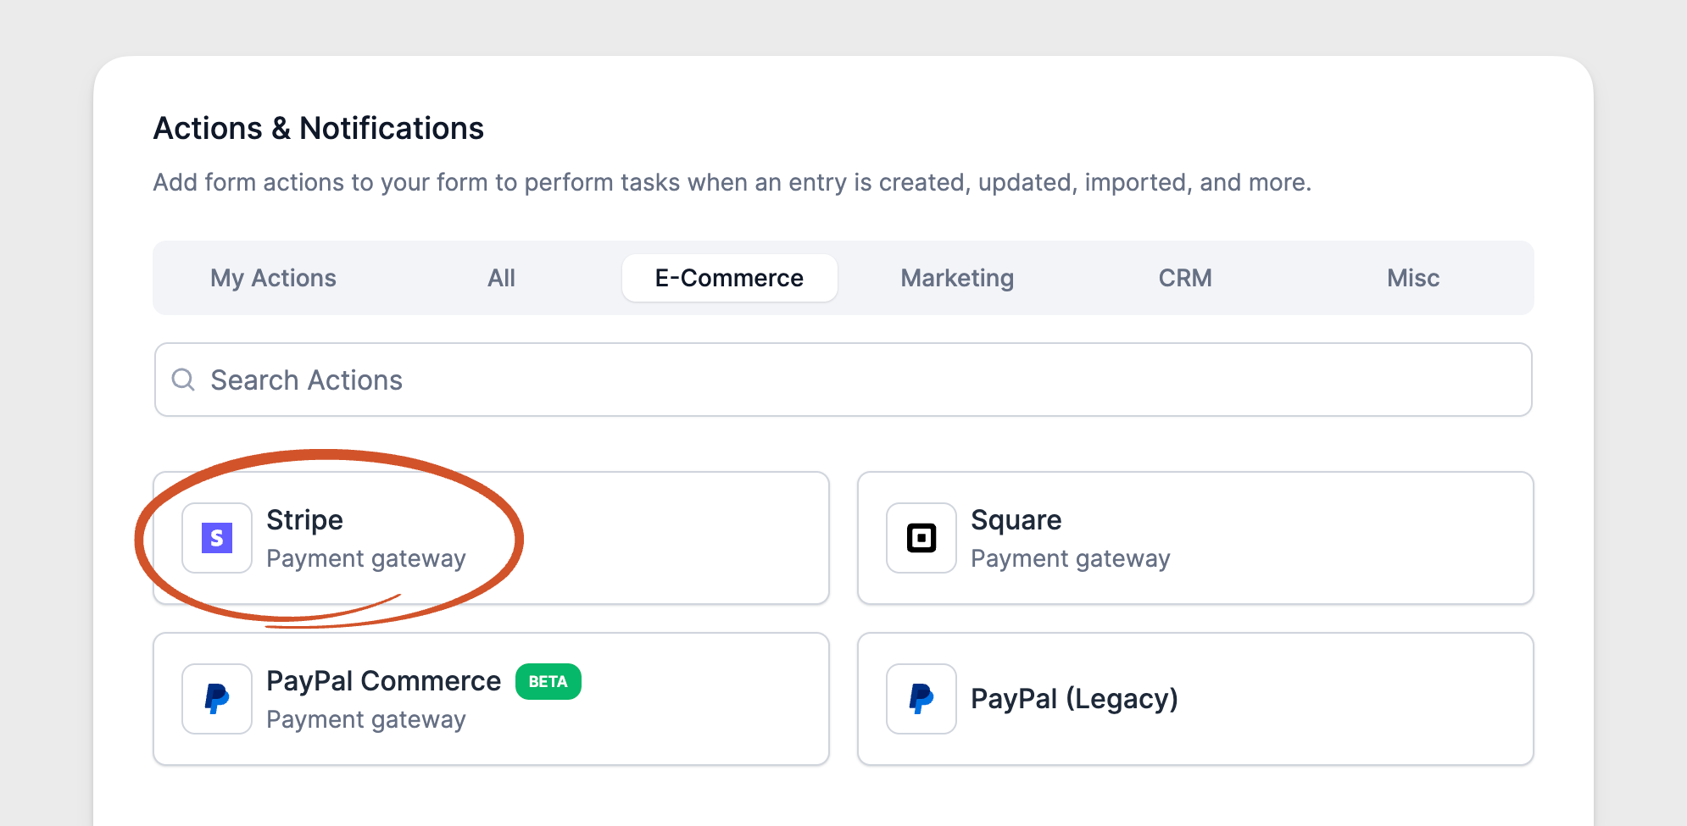Click 'Payment gateway' text under Square
The height and width of the screenshot is (826, 1687).
pos(1071,558)
